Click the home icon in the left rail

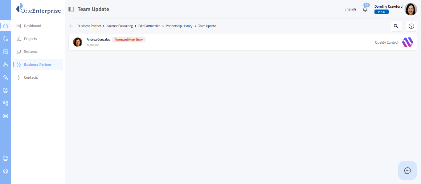tap(5, 26)
